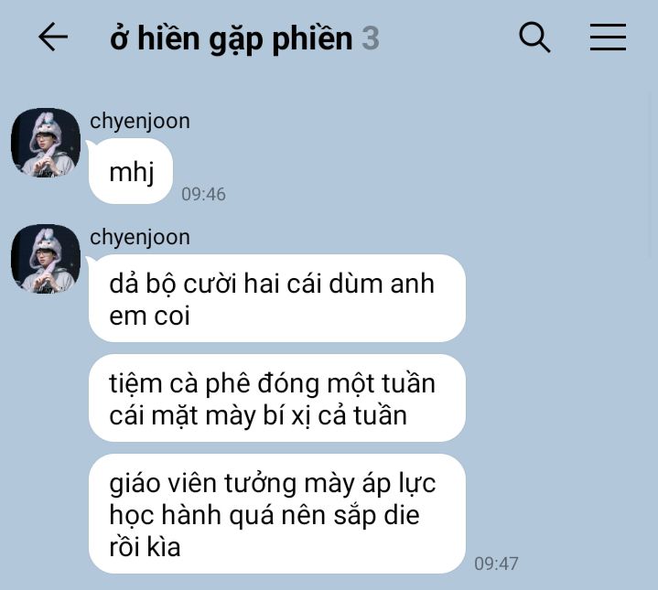The width and height of the screenshot is (658, 590).
Task: Tap the dả bộ cười hai cái bubble
Action: (x=277, y=298)
